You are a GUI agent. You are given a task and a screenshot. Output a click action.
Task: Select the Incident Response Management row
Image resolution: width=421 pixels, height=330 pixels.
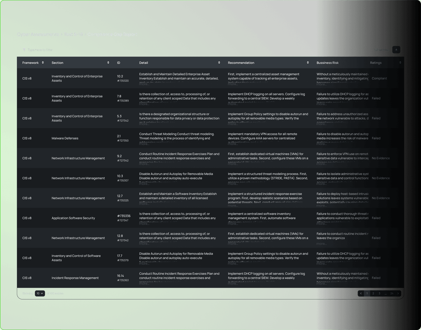coord(75,278)
